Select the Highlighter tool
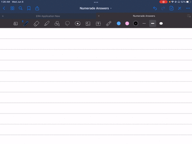Image resolution: width=192 pixels, height=144 pixels. coord(47,24)
